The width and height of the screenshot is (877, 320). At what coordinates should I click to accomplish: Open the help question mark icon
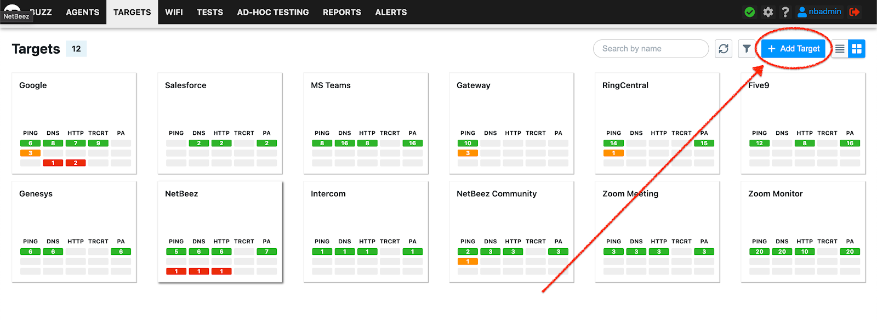pos(785,12)
